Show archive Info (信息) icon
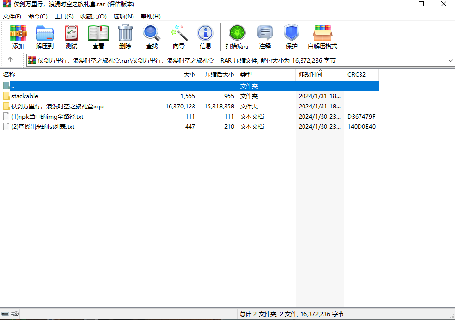 coord(206,37)
